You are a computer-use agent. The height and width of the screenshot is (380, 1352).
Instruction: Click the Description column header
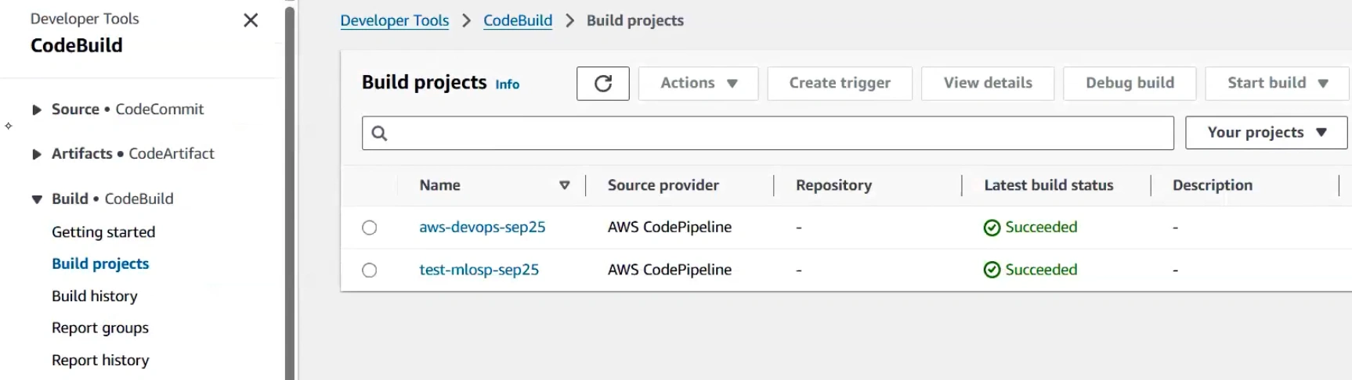click(1213, 185)
